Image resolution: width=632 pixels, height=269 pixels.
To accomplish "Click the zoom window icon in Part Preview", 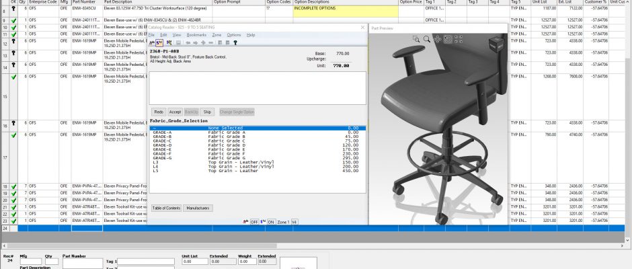I will coord(417,40).
